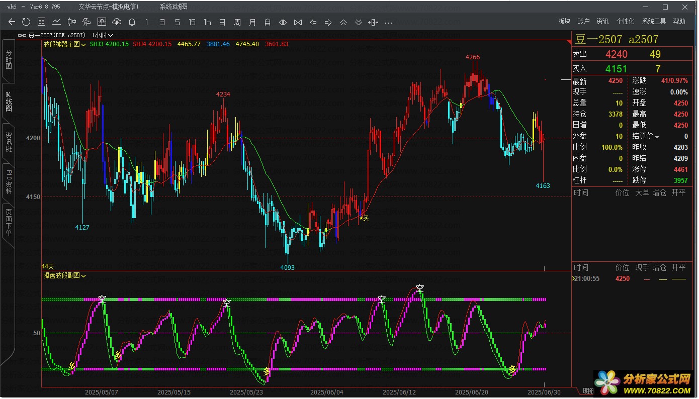This screenshot has height=399, width=699.
Task: Switch to the 分时图 side tab
Action: point(9,60)
